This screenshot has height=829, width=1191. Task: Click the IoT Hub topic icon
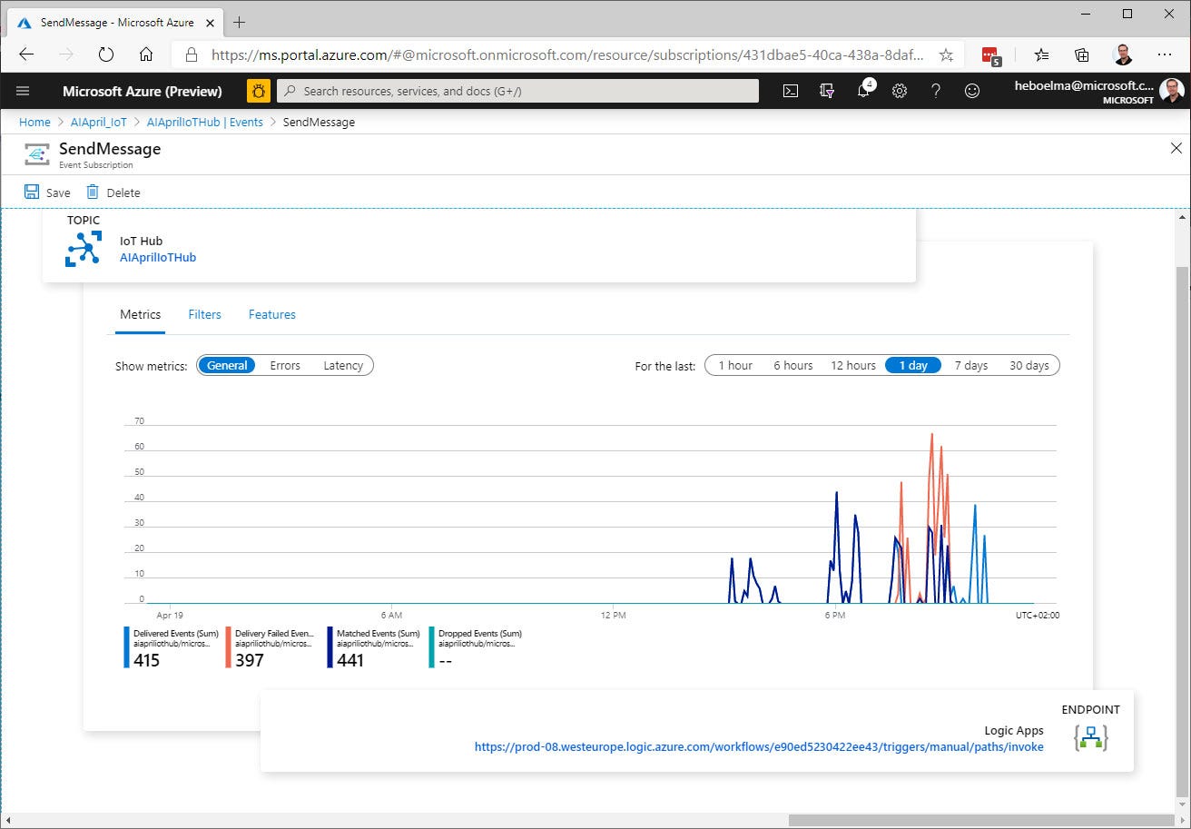[x=84, y=249]
